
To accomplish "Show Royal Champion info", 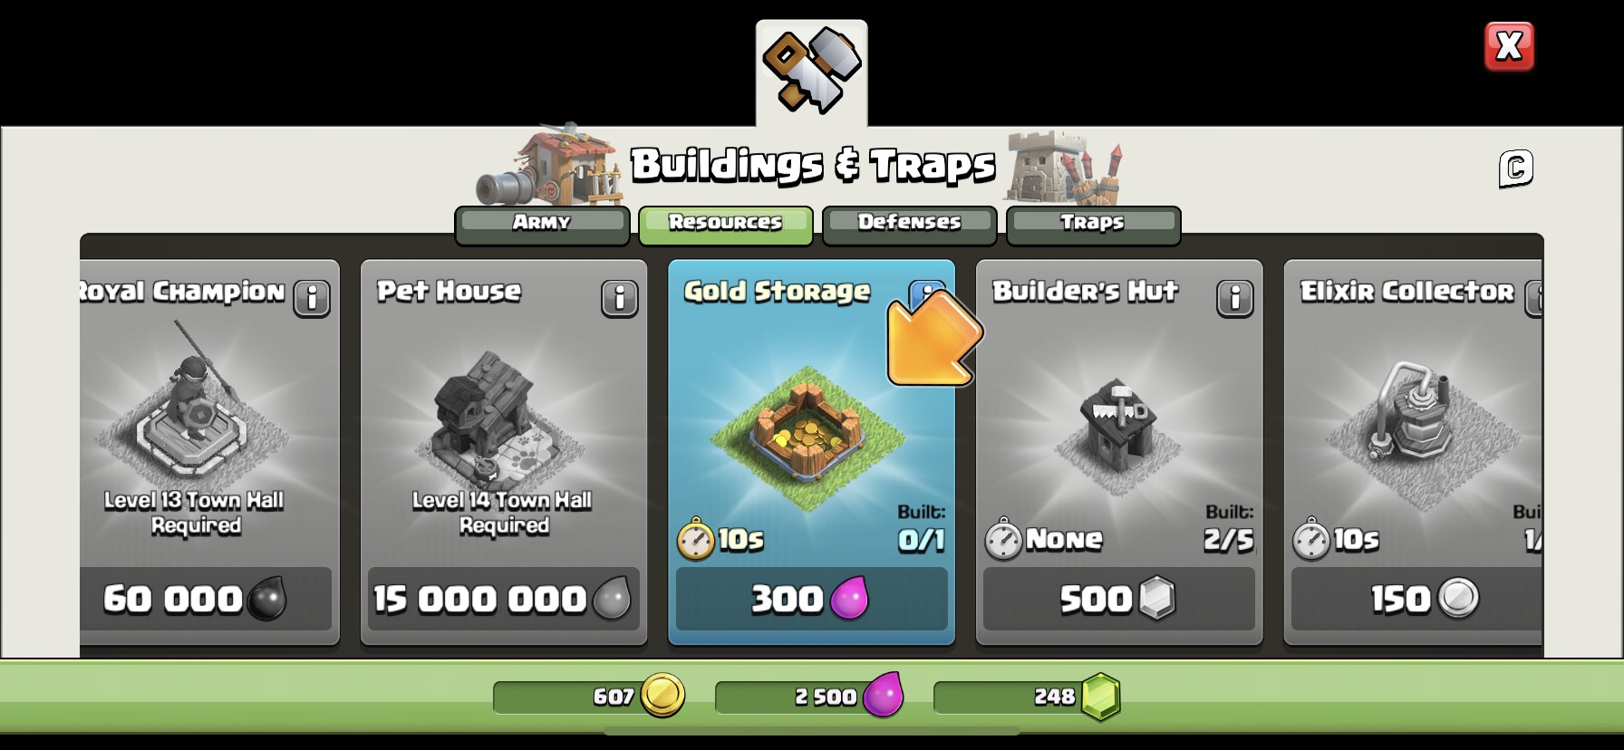I will 312,298.
